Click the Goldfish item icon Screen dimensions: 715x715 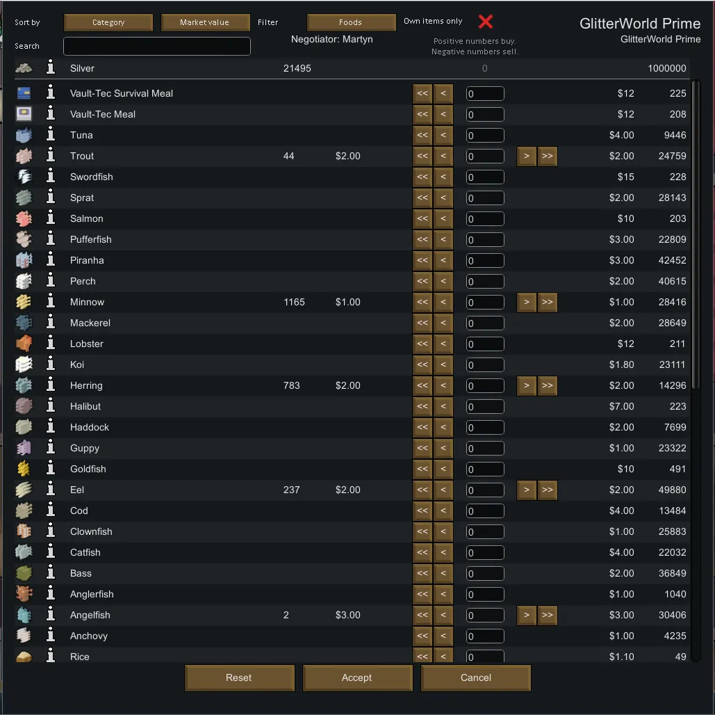24,469
